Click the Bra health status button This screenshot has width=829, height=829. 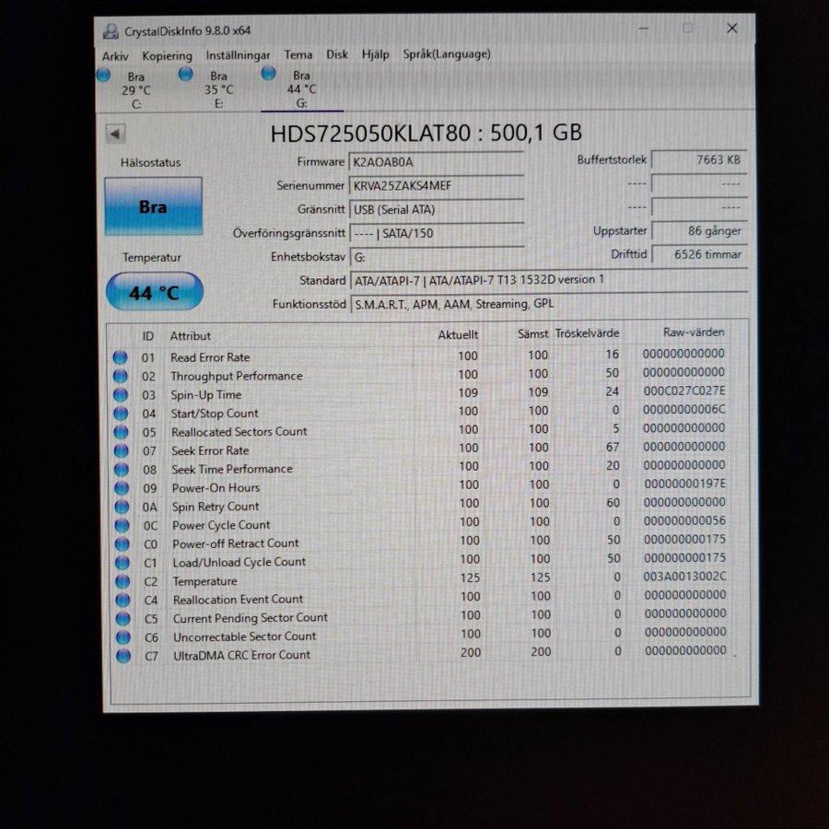tap(153, 207)
